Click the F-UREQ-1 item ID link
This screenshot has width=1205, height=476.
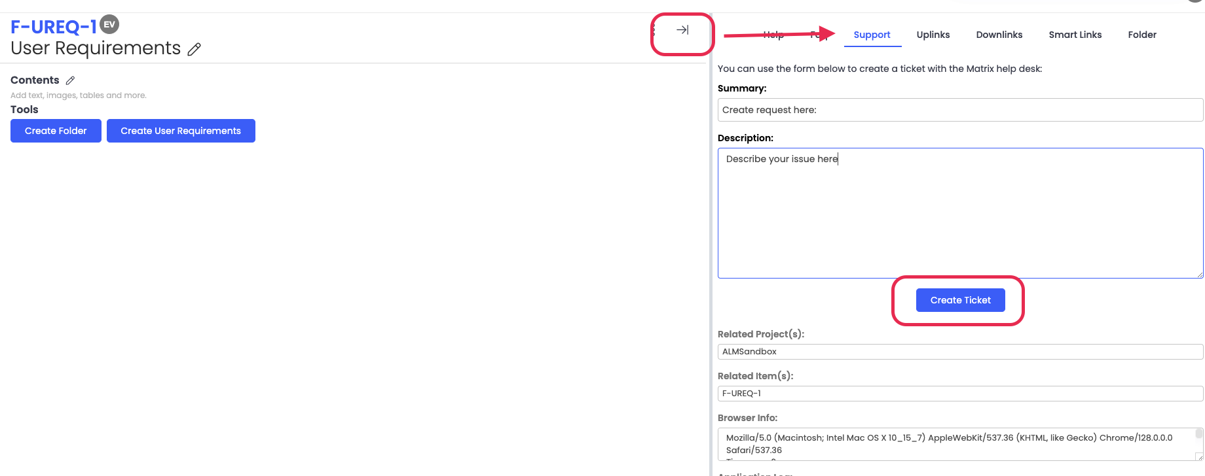pyautogui.click(x=54, y=27)
